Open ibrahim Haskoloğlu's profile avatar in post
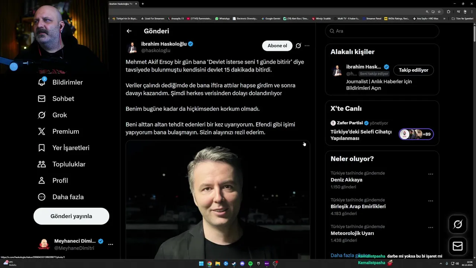 [x=132, y=47]
